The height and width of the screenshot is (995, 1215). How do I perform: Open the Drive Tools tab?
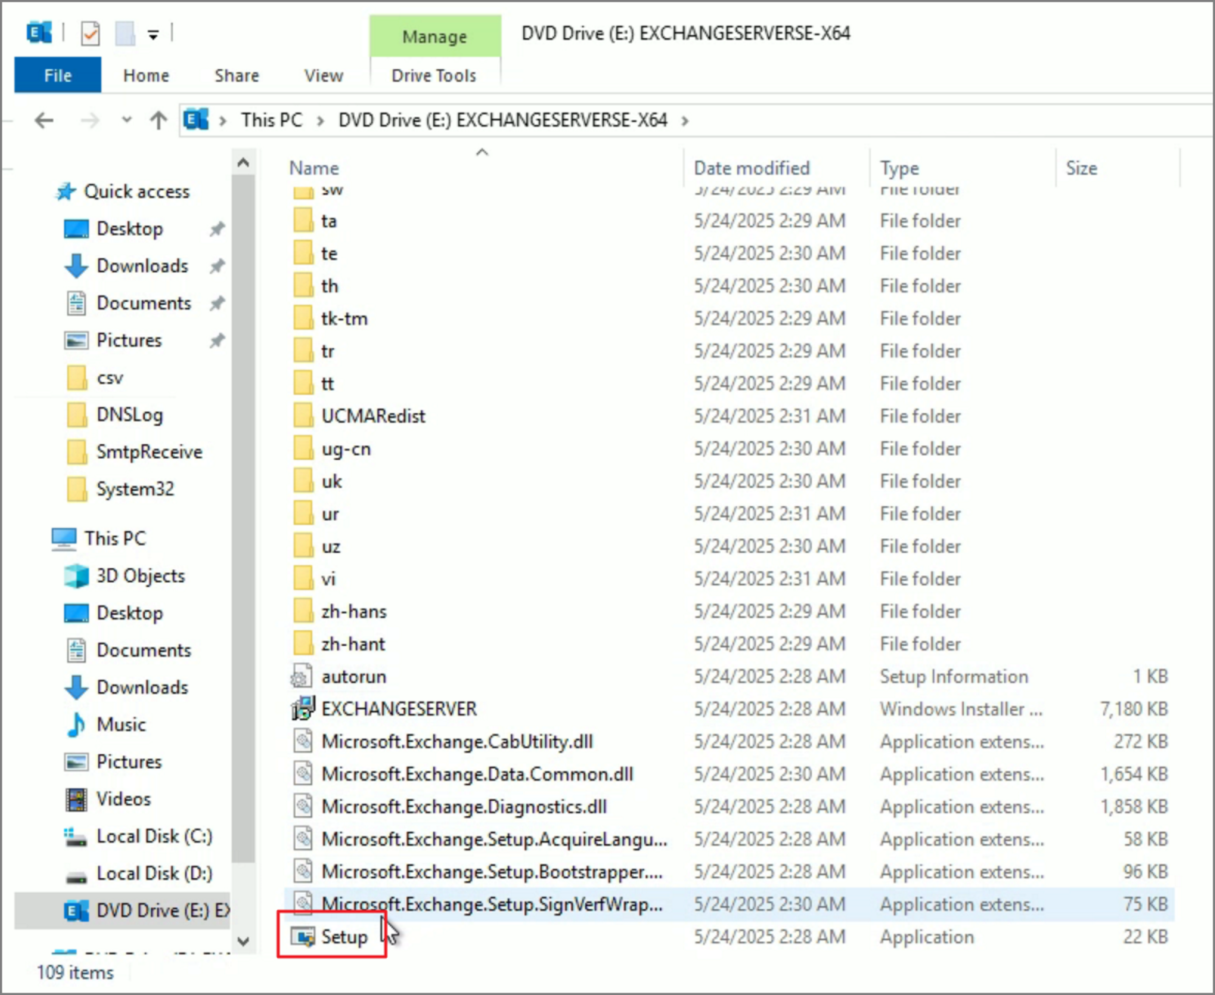434,75
